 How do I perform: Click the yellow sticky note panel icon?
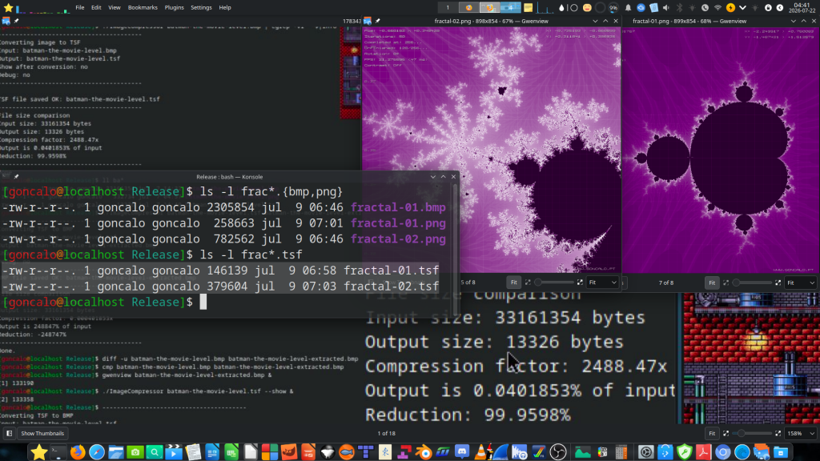click(x=529, y=8)
